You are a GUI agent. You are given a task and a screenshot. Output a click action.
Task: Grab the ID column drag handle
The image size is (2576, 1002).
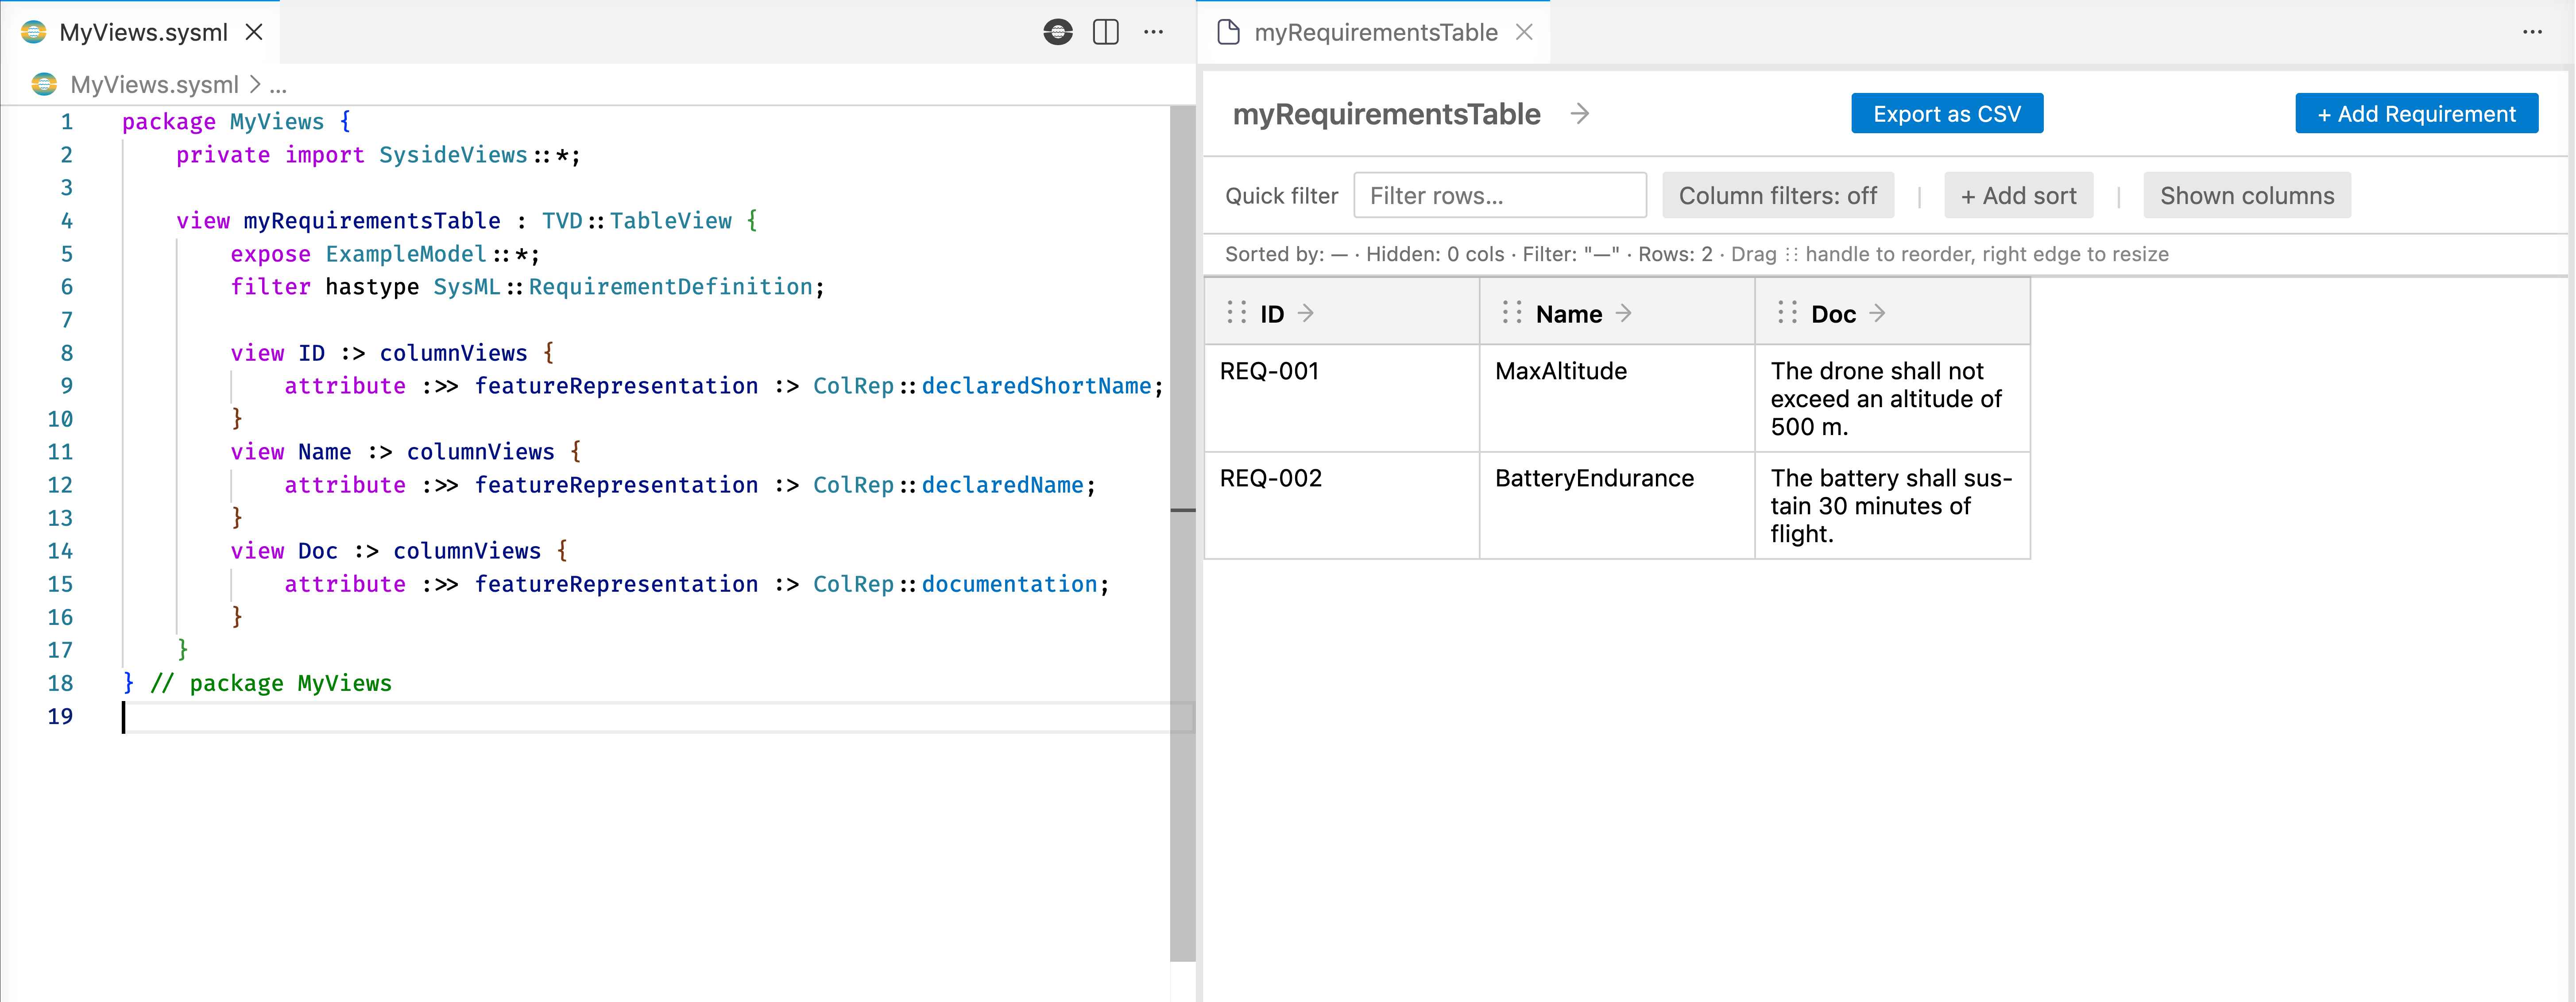1236,313
